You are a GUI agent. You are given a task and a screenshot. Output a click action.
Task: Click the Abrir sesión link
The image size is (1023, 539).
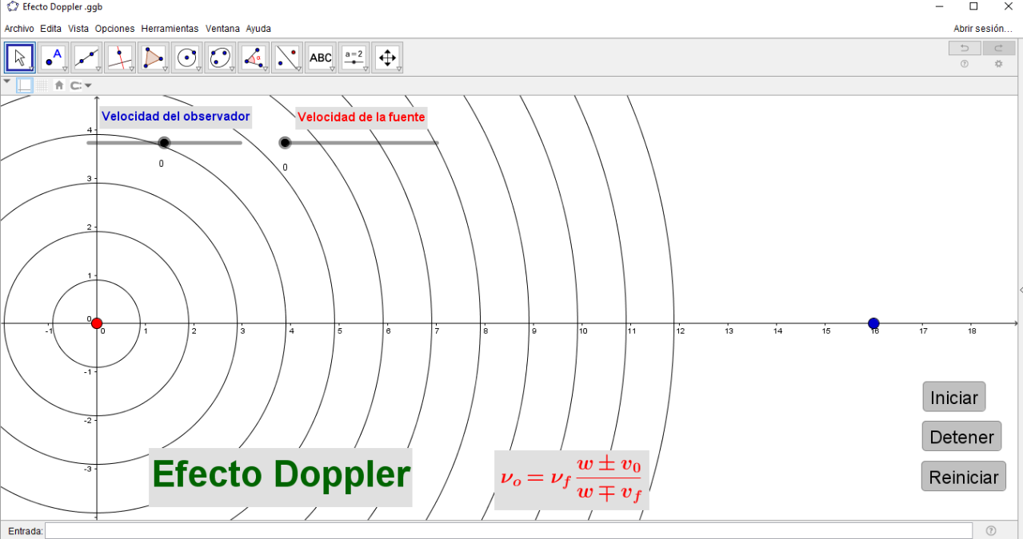(983, 28)
